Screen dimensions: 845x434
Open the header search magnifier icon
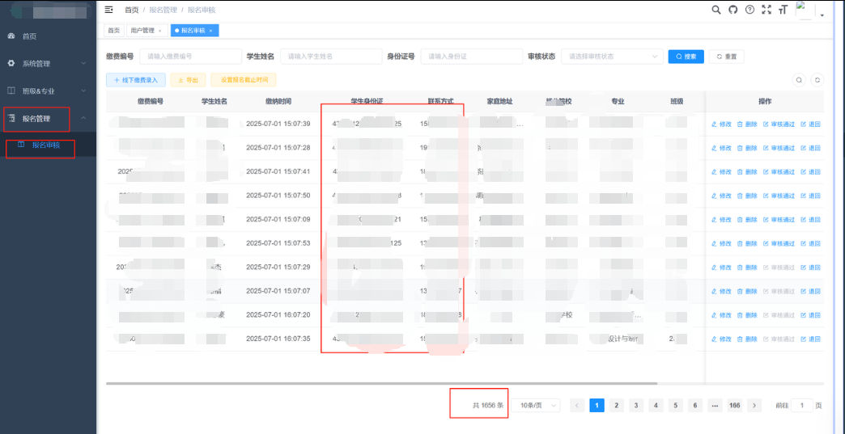(716, 10)
